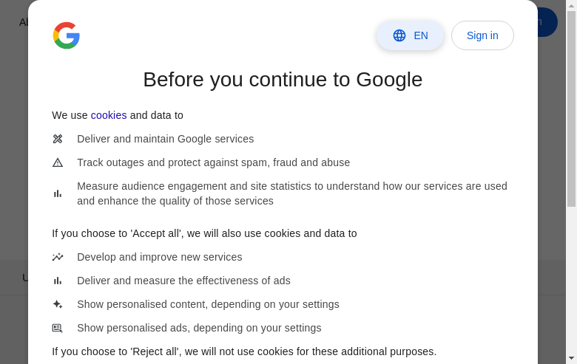Click the ads icon beside Show personalised ads
The image size is (577, 364).
[58, 328]
